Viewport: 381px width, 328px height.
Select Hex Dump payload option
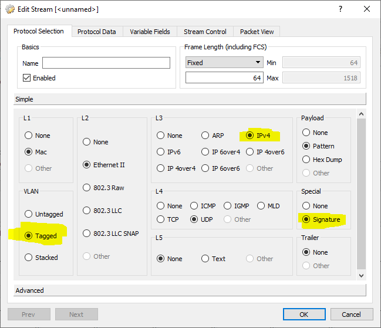(x=306, y=160)
